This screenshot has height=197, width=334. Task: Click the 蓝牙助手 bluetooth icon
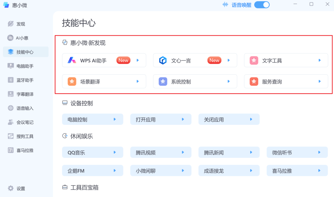click(x=11, y=80)
